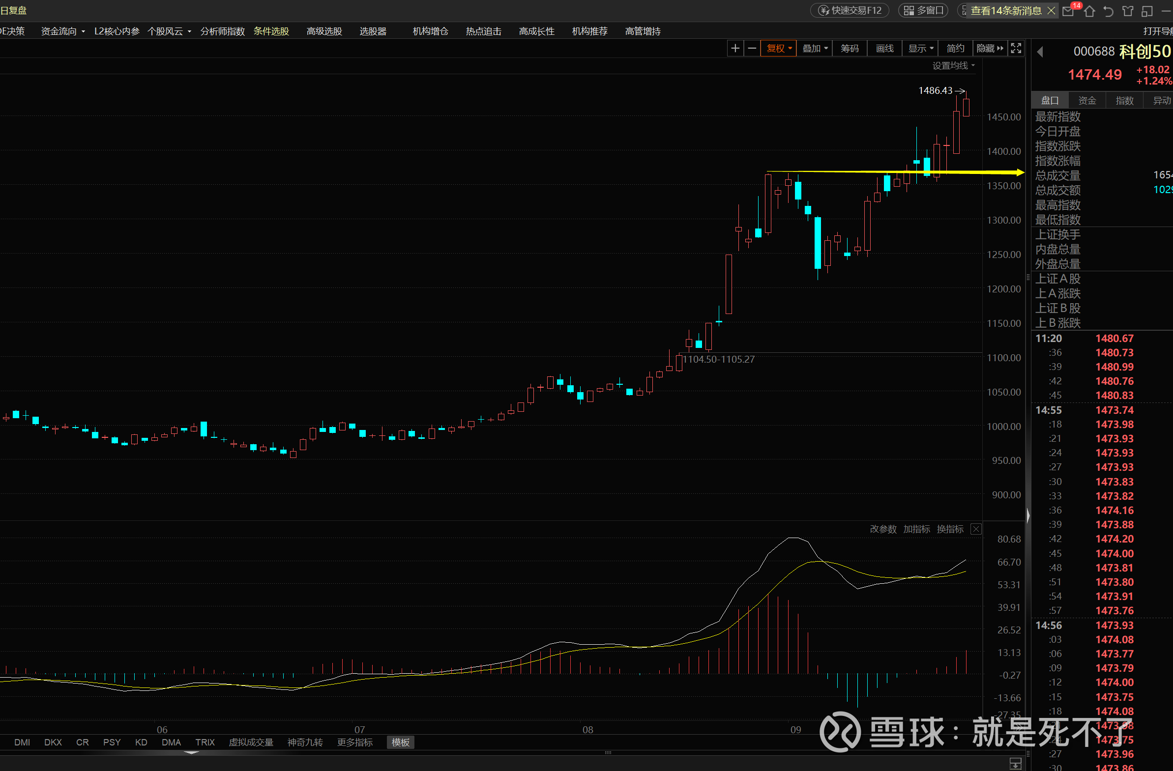Switch to the 资金 tab
The image size is (1173, 771).
(x=1087, y=101)
